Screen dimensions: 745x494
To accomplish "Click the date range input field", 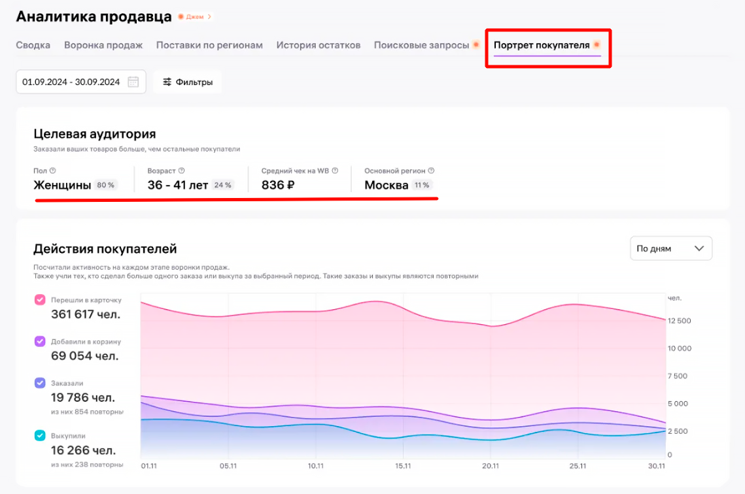I will [x=72, y=82].
